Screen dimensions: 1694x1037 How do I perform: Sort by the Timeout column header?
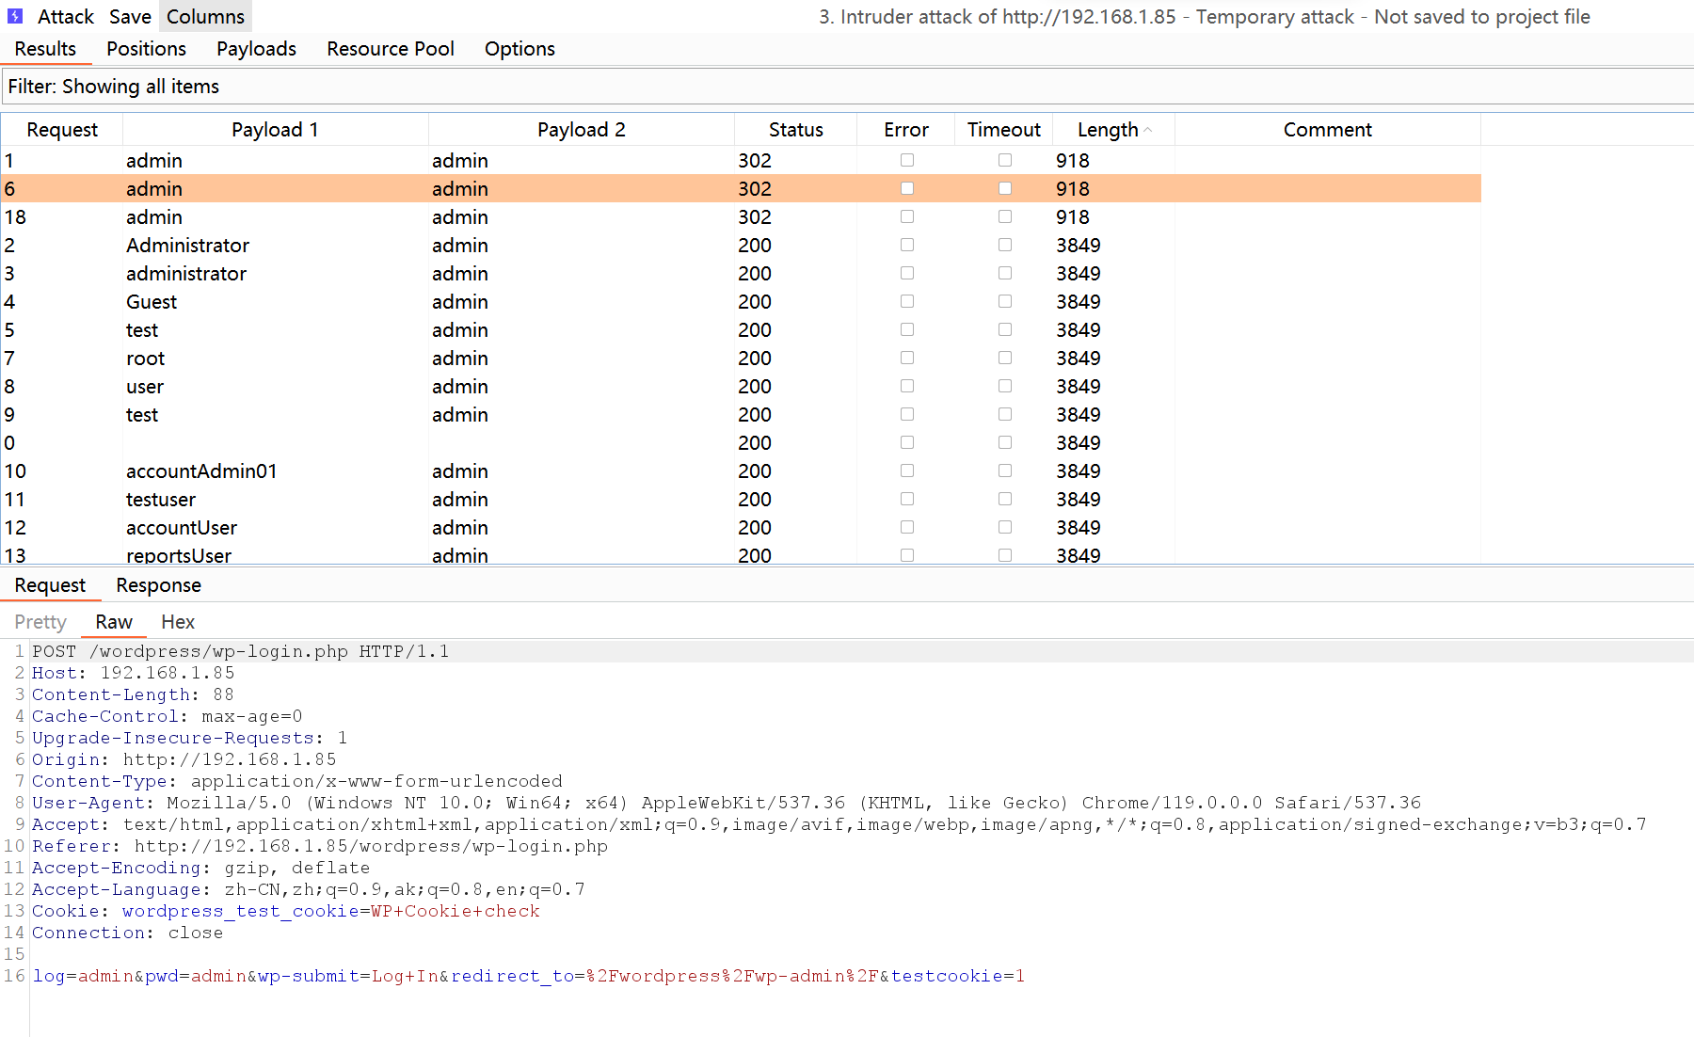tap(1003, 130)
